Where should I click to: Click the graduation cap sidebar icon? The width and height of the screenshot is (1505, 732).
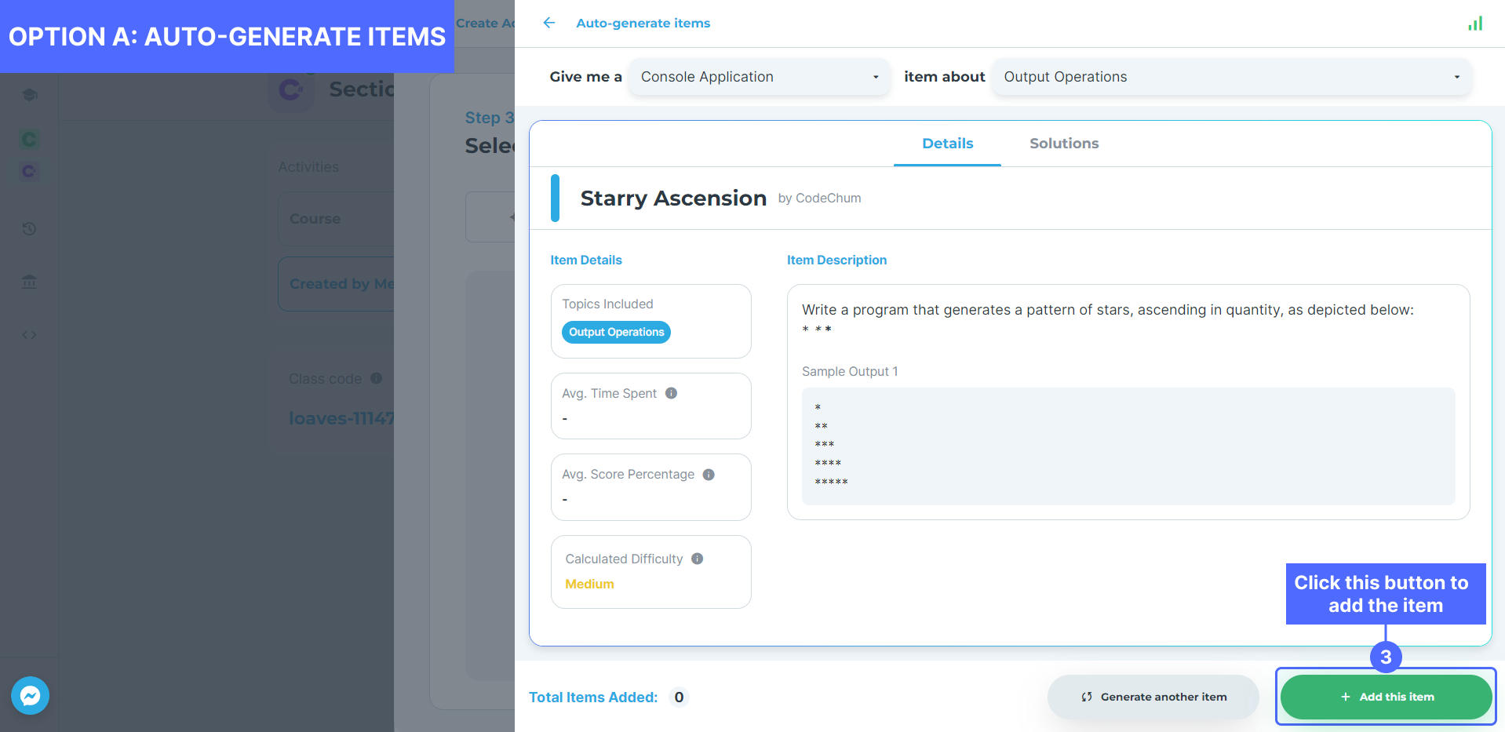point(30,95)
